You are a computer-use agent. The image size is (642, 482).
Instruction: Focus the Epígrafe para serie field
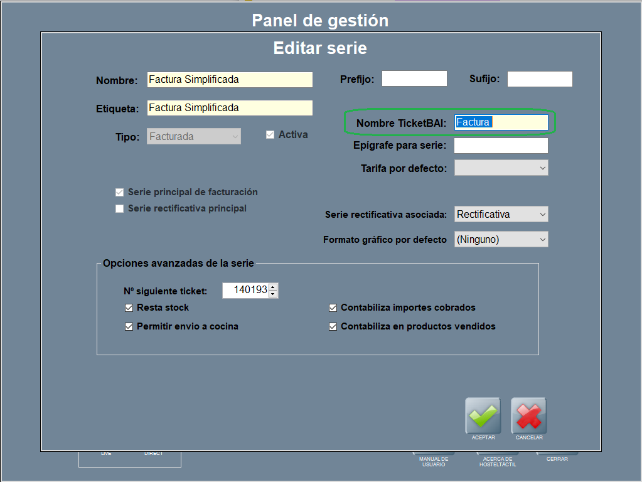coord(501,146)
